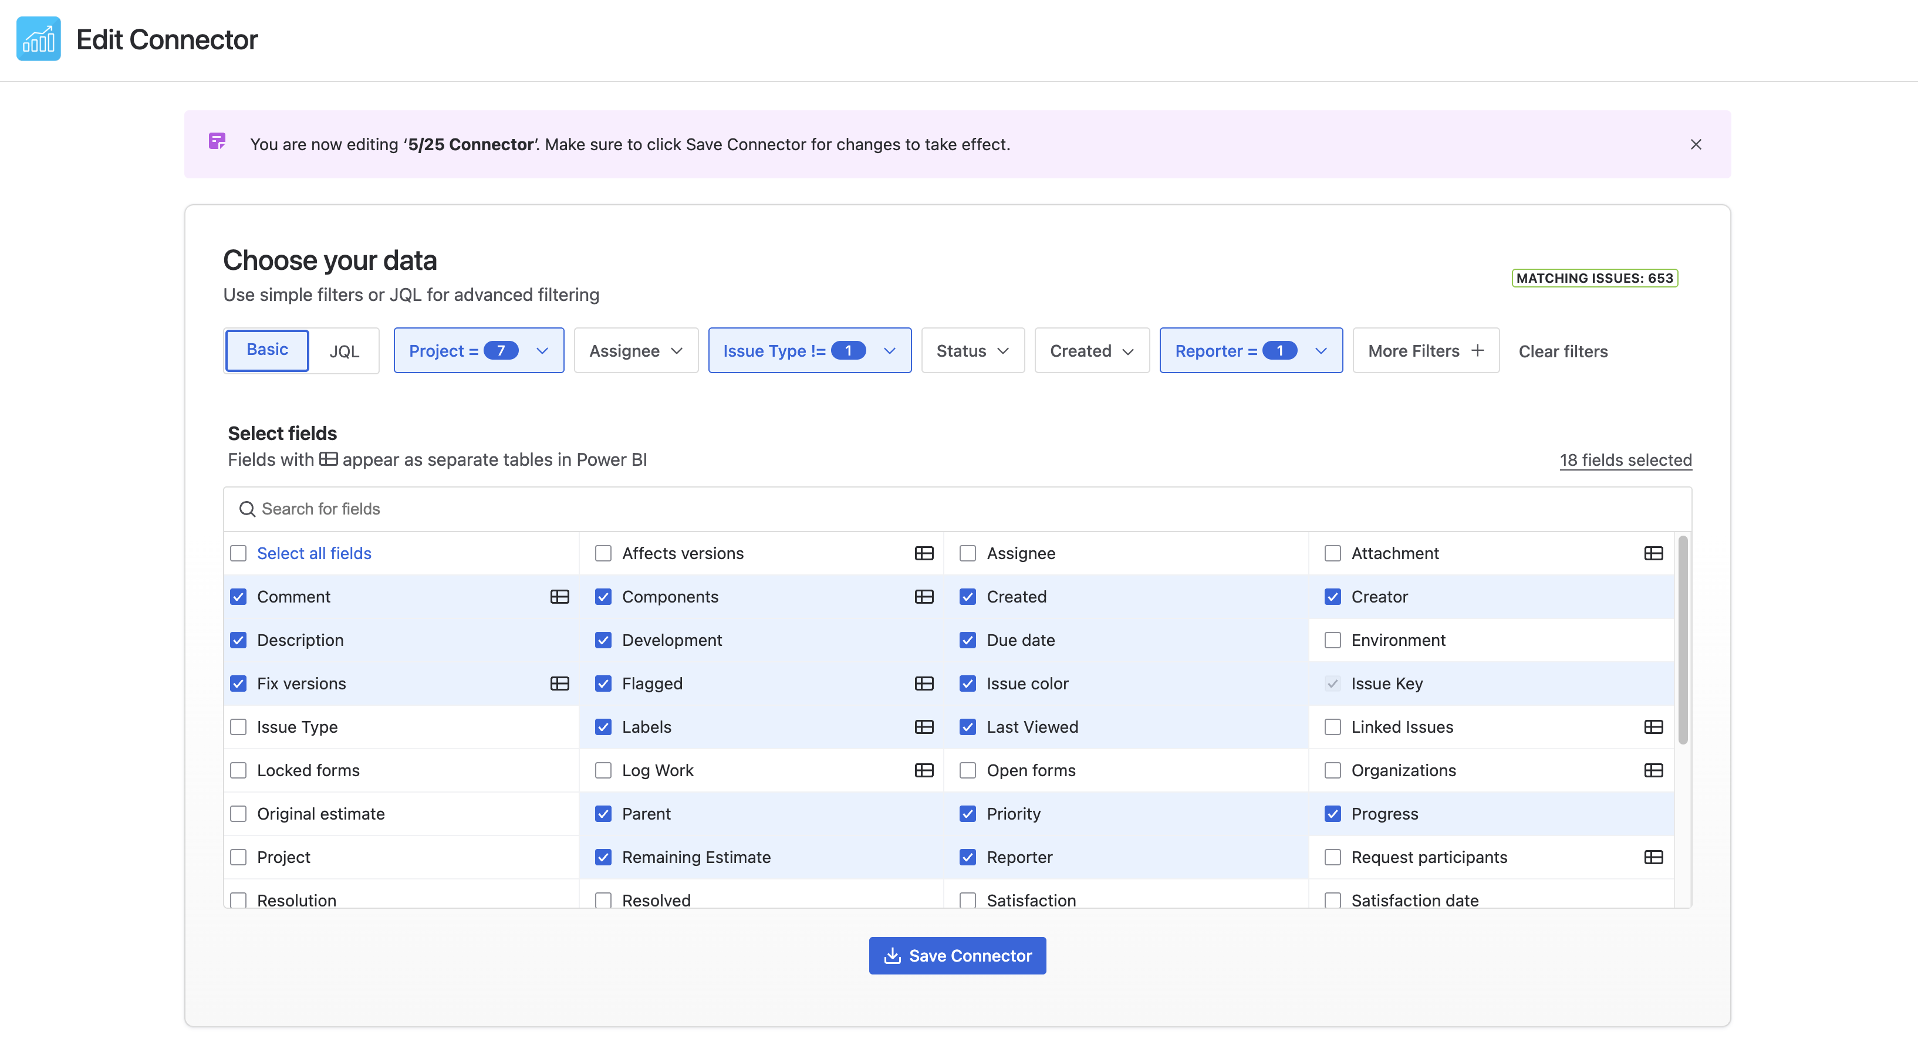The height and width of the screenshot is (1049, 1918).
Task: Check the Locked forms checkbox
Action: 238,770
